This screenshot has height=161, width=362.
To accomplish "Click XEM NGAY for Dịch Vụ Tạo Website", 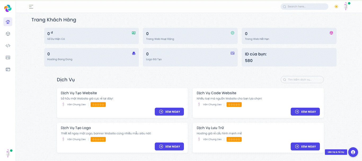I will tap(169, 112).
